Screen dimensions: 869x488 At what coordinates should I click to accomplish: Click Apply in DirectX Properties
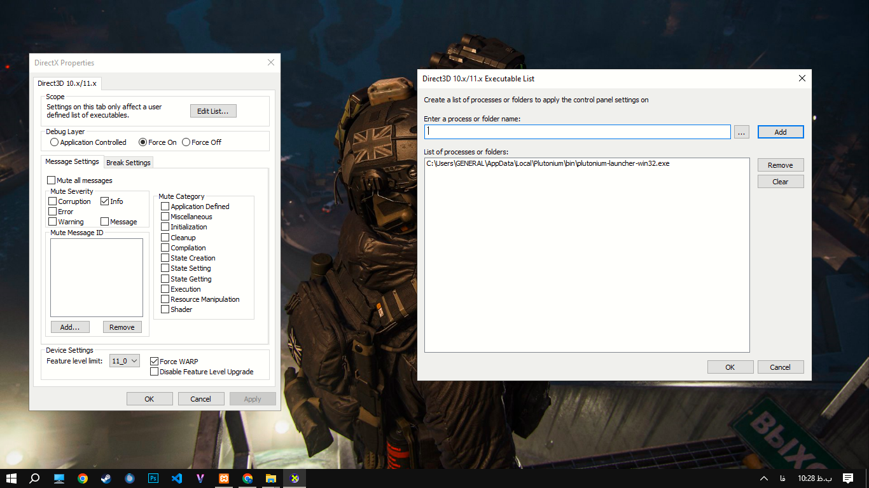pyautogui.click(x=253, y=399)
